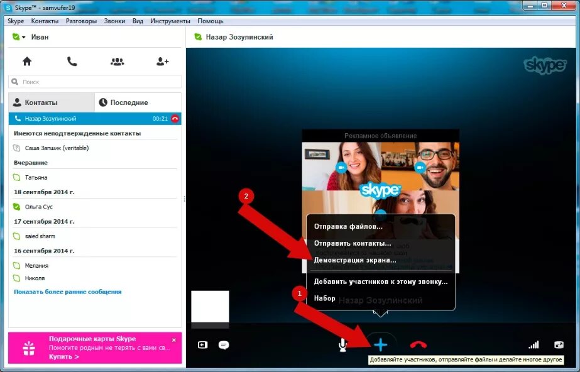Screen dimensions: 580x372
Task: Open the Skype Home icon
Action: pos(27,61)
